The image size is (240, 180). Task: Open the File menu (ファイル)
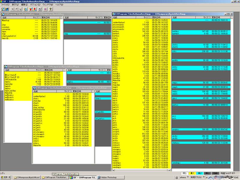pyautogui.click(x=5, y=4)
